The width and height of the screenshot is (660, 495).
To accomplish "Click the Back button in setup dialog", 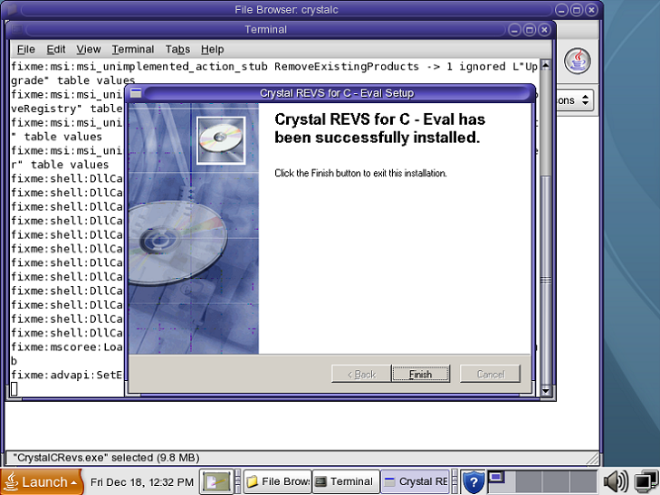I will 361,374.
